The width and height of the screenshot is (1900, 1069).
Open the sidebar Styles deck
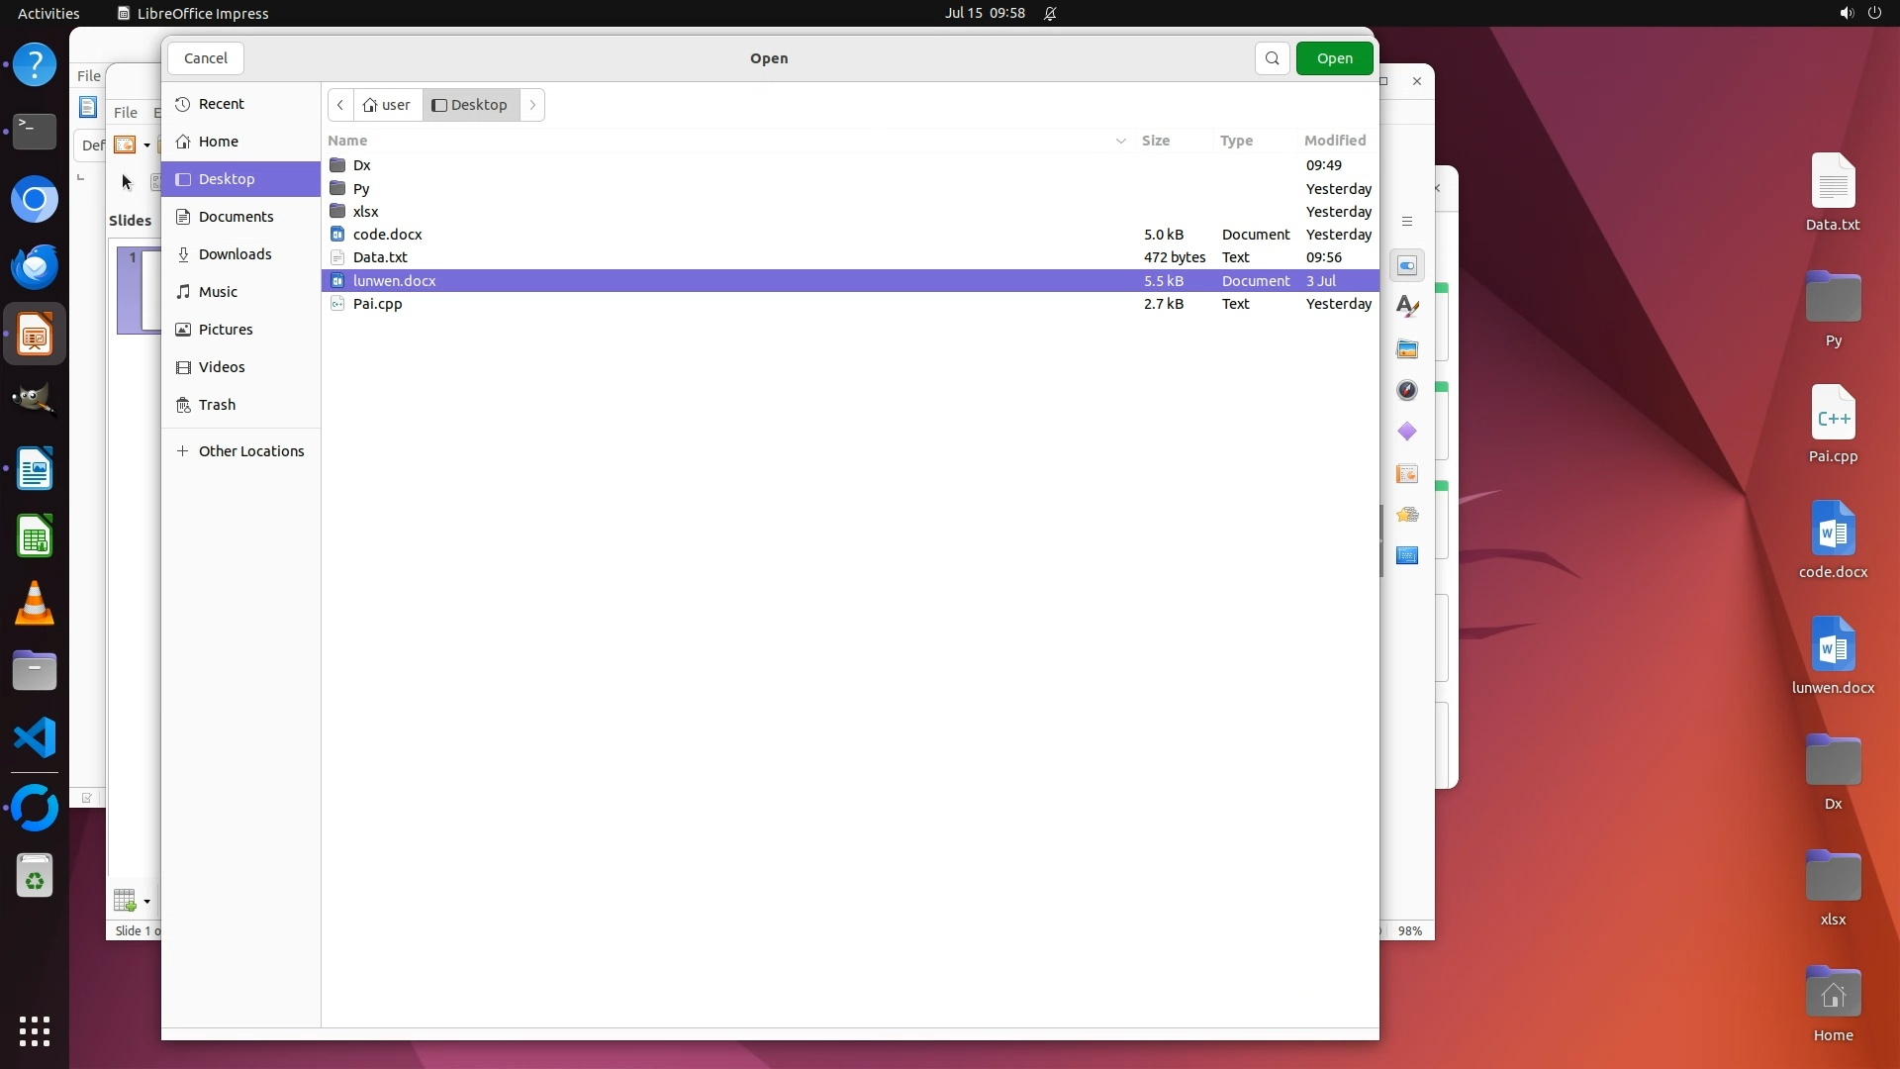1406,307
